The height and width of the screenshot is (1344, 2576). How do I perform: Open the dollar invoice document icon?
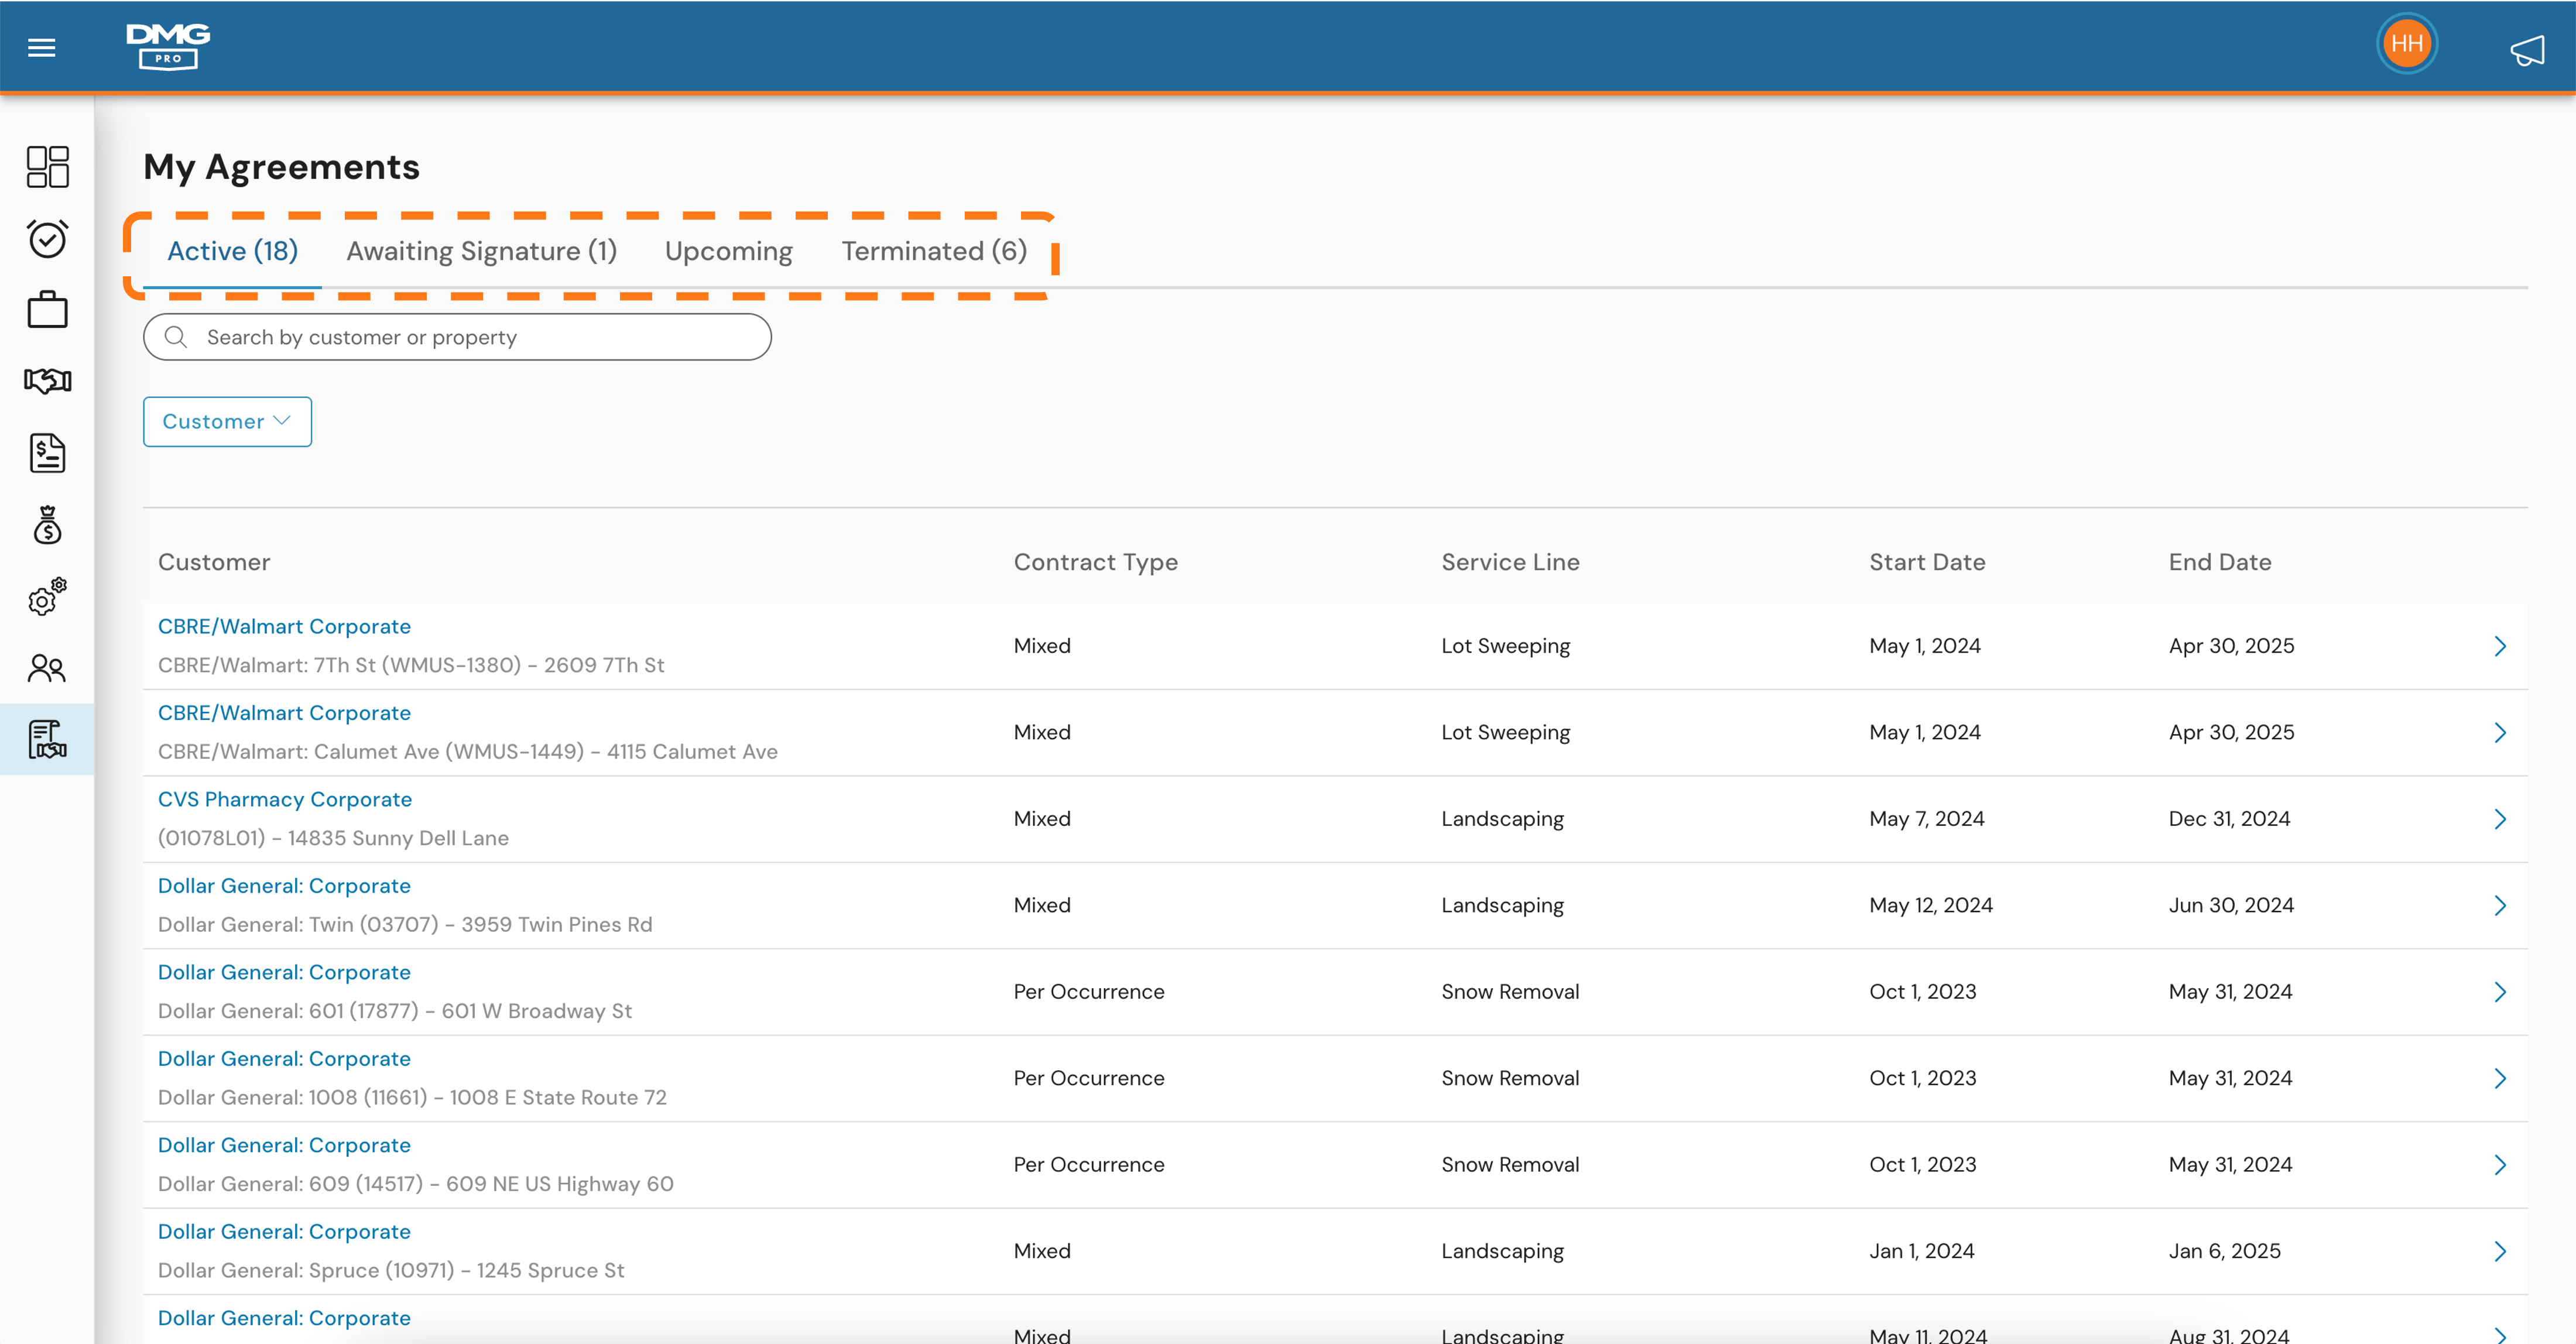click(x=47, y=453)
